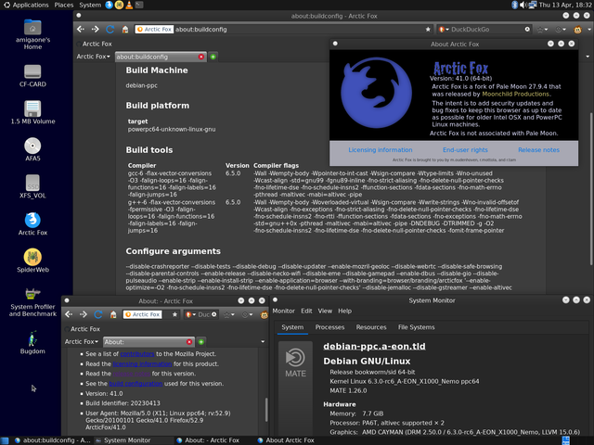
Task: Open the Monitor menu in System Monitor
Action: point(283,311)
